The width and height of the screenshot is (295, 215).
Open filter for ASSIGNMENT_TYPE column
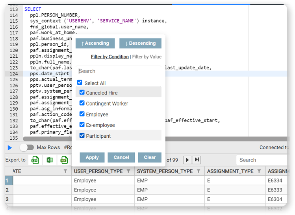coord(259,171)
